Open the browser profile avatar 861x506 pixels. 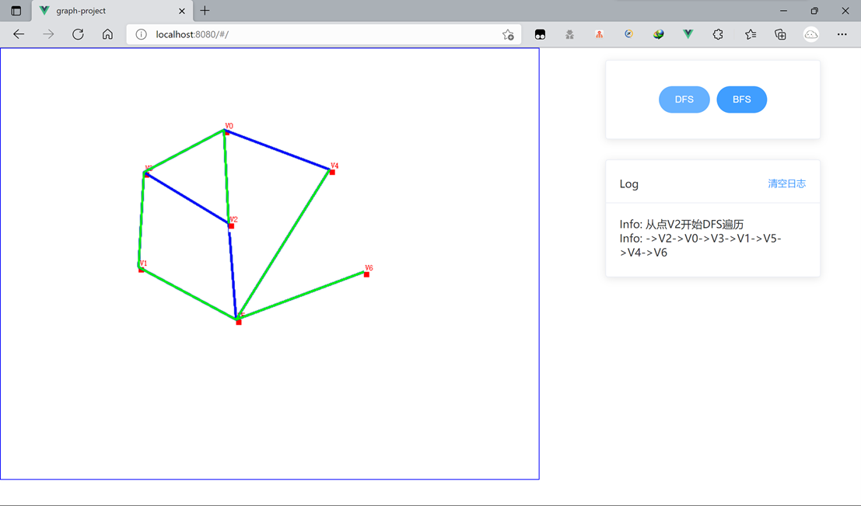pyautogui.click(x=811, y=34)
